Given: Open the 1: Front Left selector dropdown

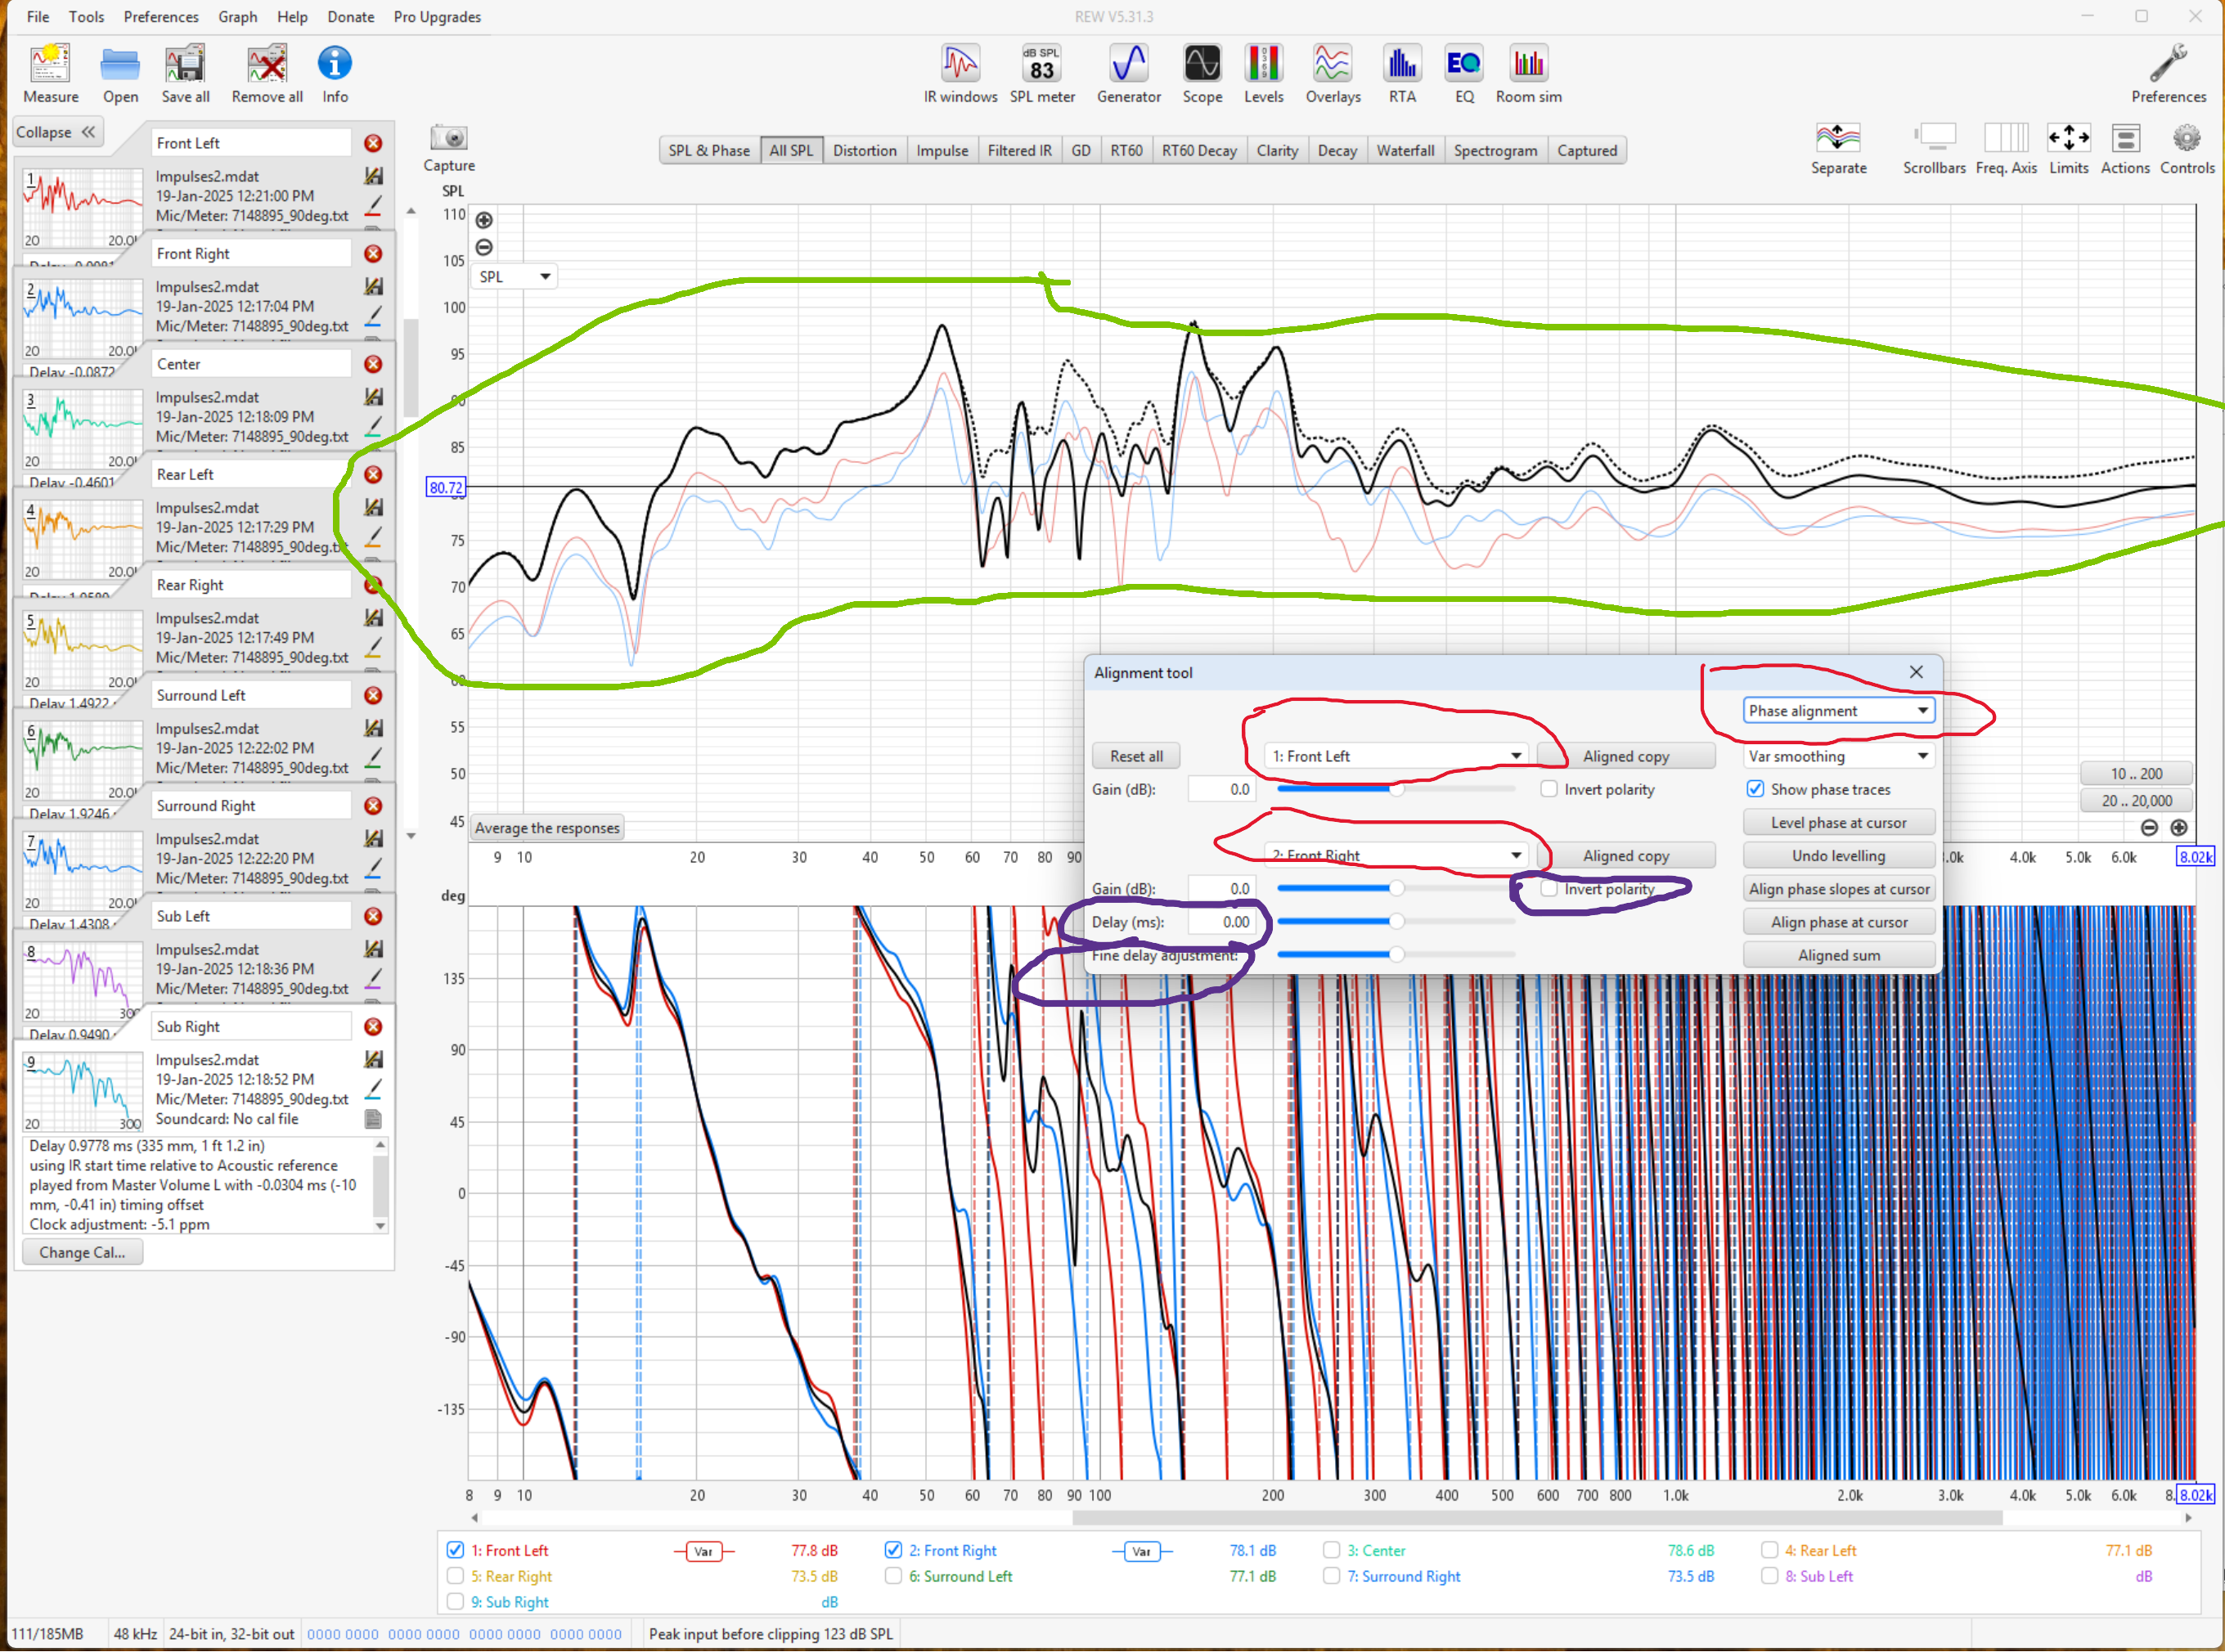Looking at the screenshot, I should tap(1396, 756).
